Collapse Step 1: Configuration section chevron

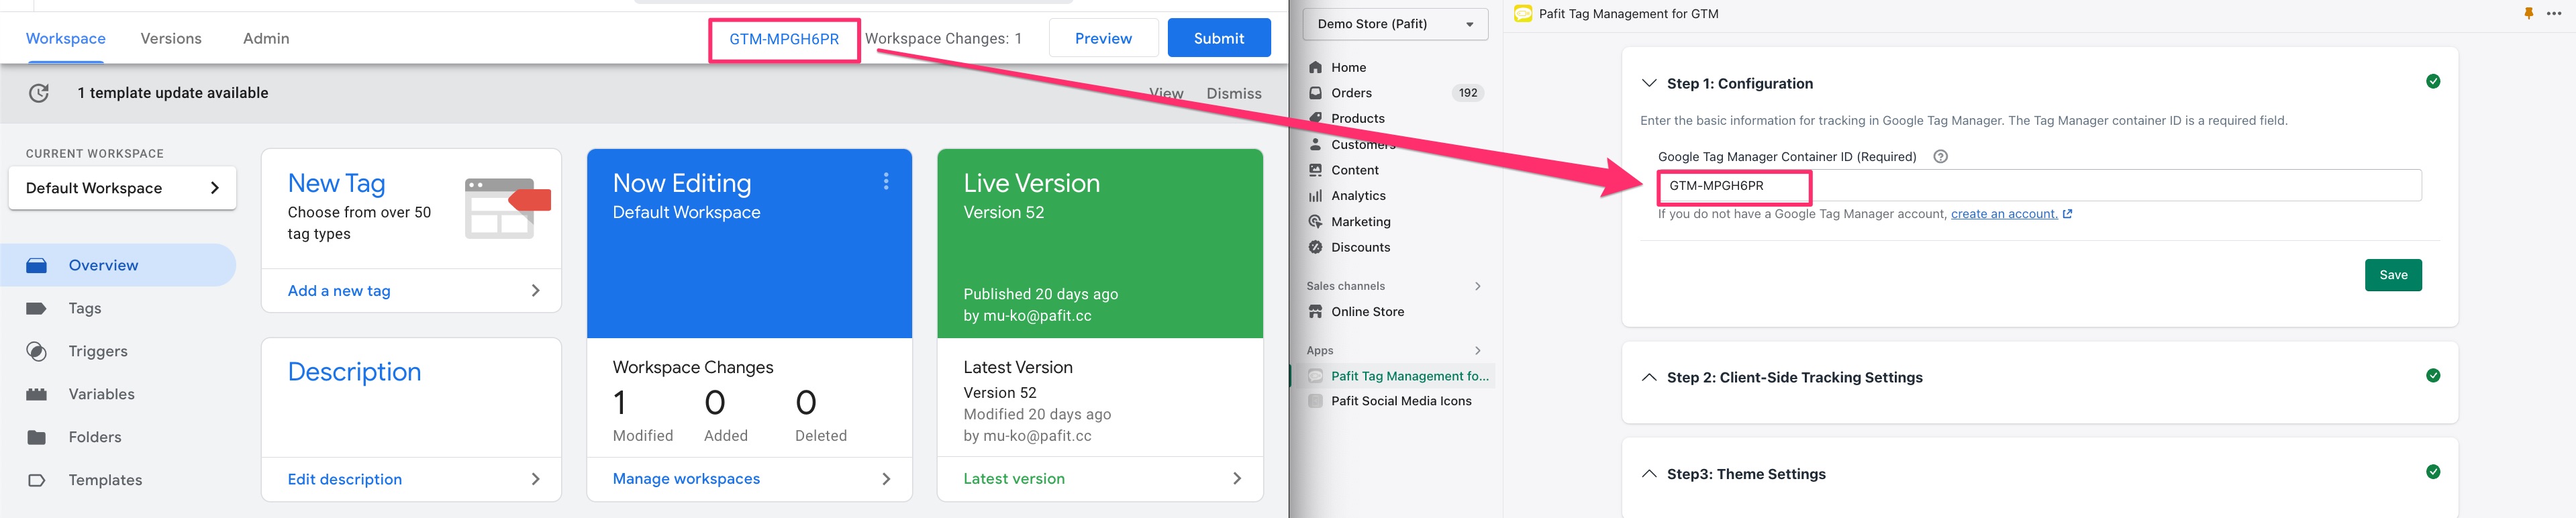coord(1649,84)
